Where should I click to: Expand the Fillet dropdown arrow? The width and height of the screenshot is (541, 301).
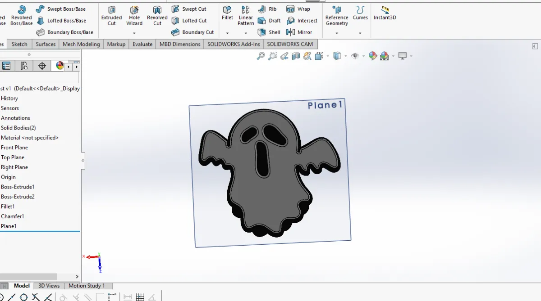[227, 33]
